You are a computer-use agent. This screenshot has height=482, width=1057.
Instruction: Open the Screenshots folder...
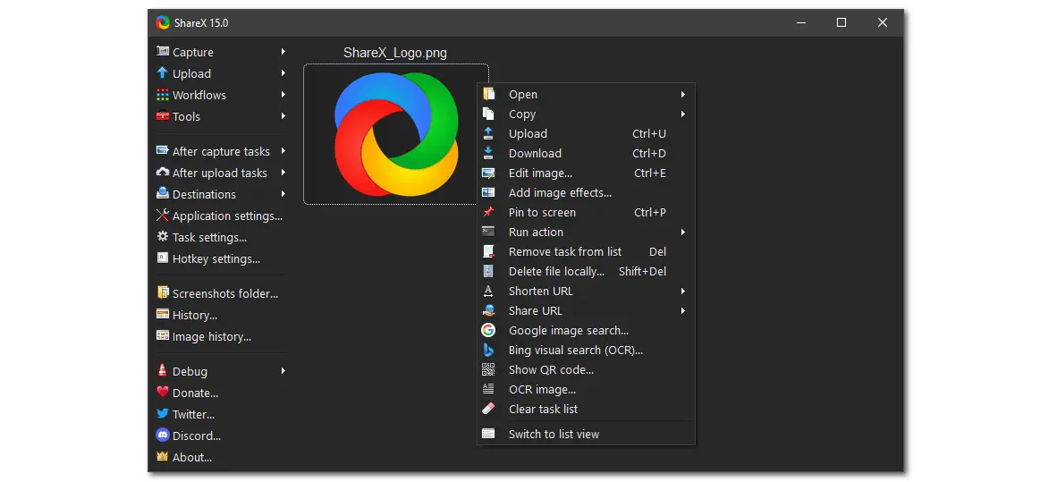224,293
